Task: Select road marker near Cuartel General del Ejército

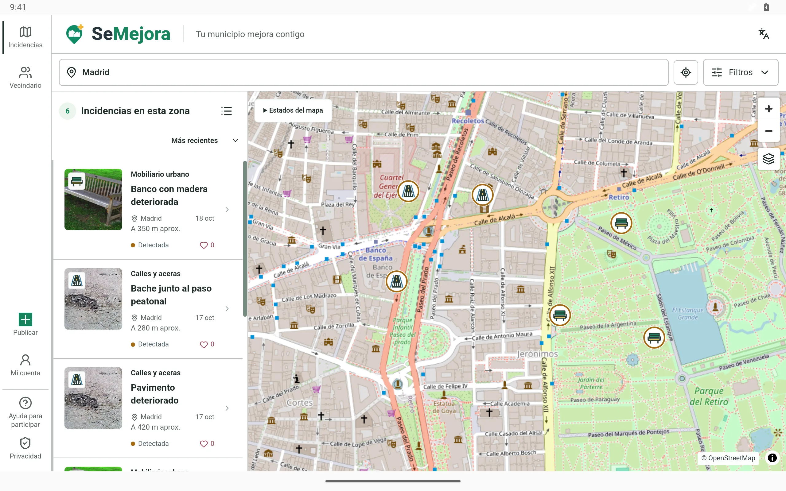Action: [x=408, y=191]
